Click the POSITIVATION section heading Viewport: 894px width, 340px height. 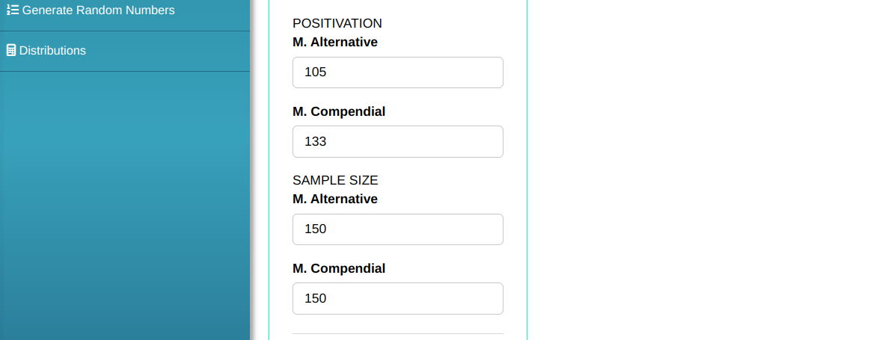coord(337,24)
